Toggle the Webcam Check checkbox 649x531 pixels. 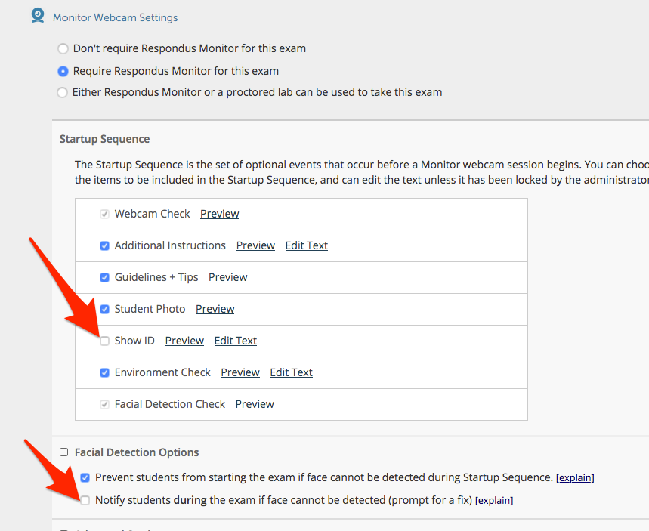pos(105,215)
